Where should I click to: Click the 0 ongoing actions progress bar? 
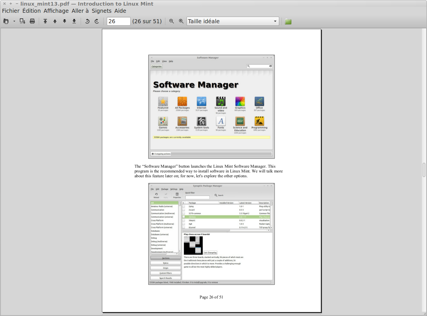coord(221,154)
